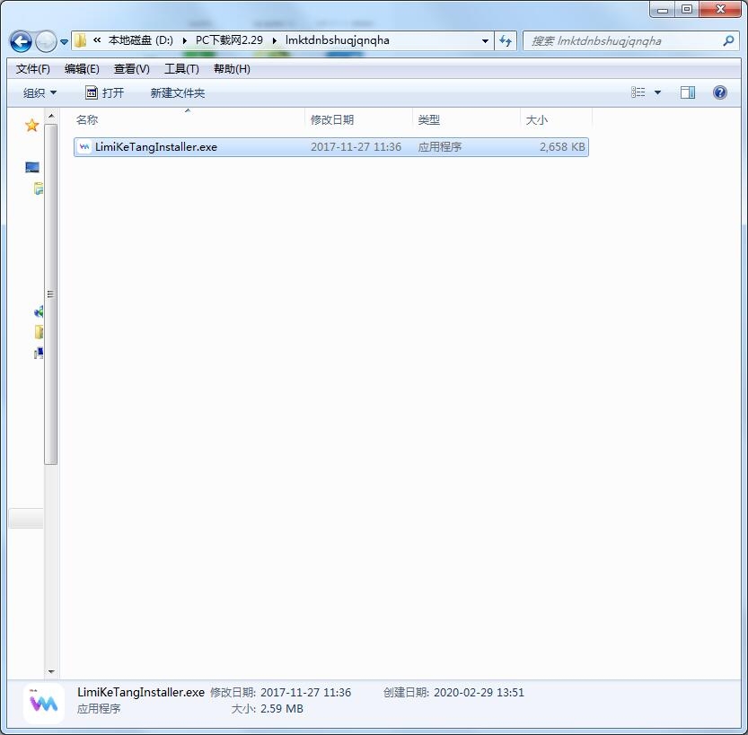
Task: Sort by 类型 column
Action: point(466,119)
